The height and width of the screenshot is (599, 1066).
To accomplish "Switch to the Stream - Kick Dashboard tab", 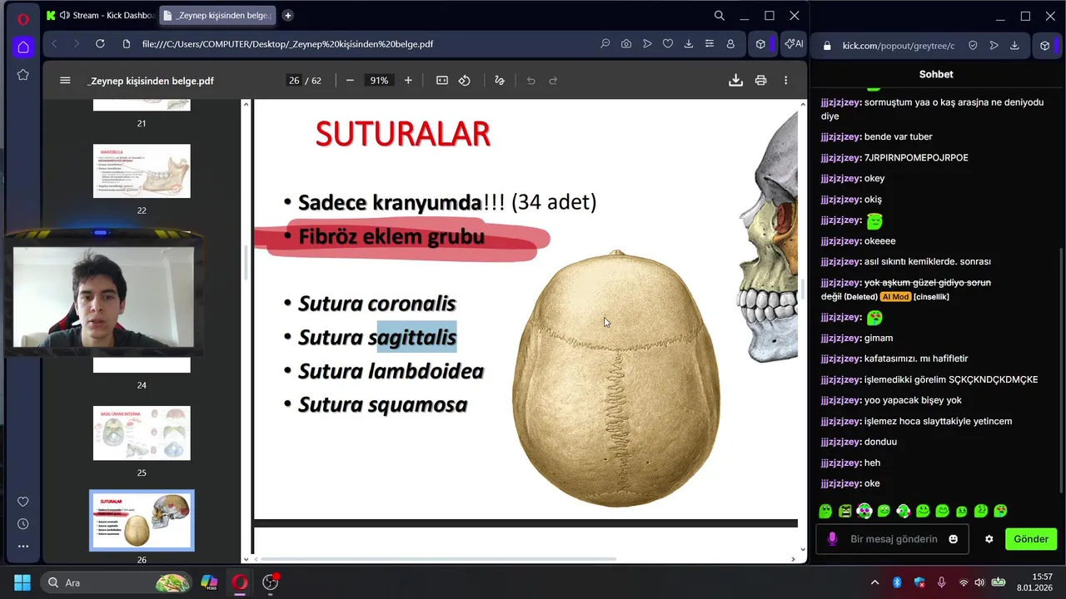I will 101,15.
